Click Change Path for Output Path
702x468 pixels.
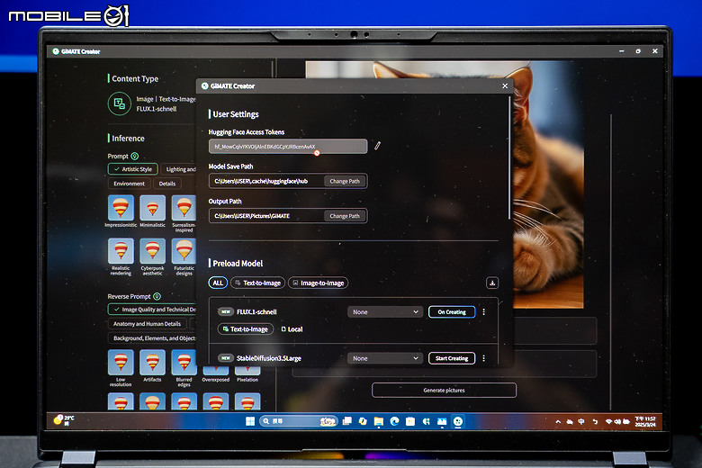point(345,216)
